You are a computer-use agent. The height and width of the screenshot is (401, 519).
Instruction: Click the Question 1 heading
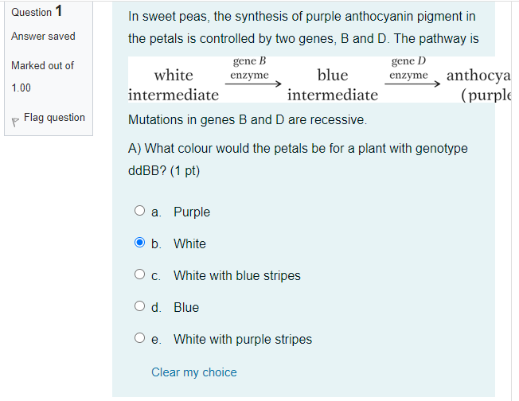37,12
